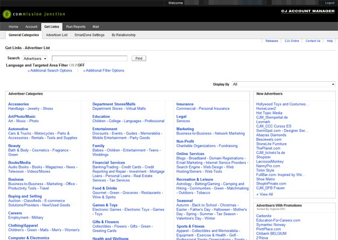
Task: Open the Books/Media category
Action: tap(19, 163)
